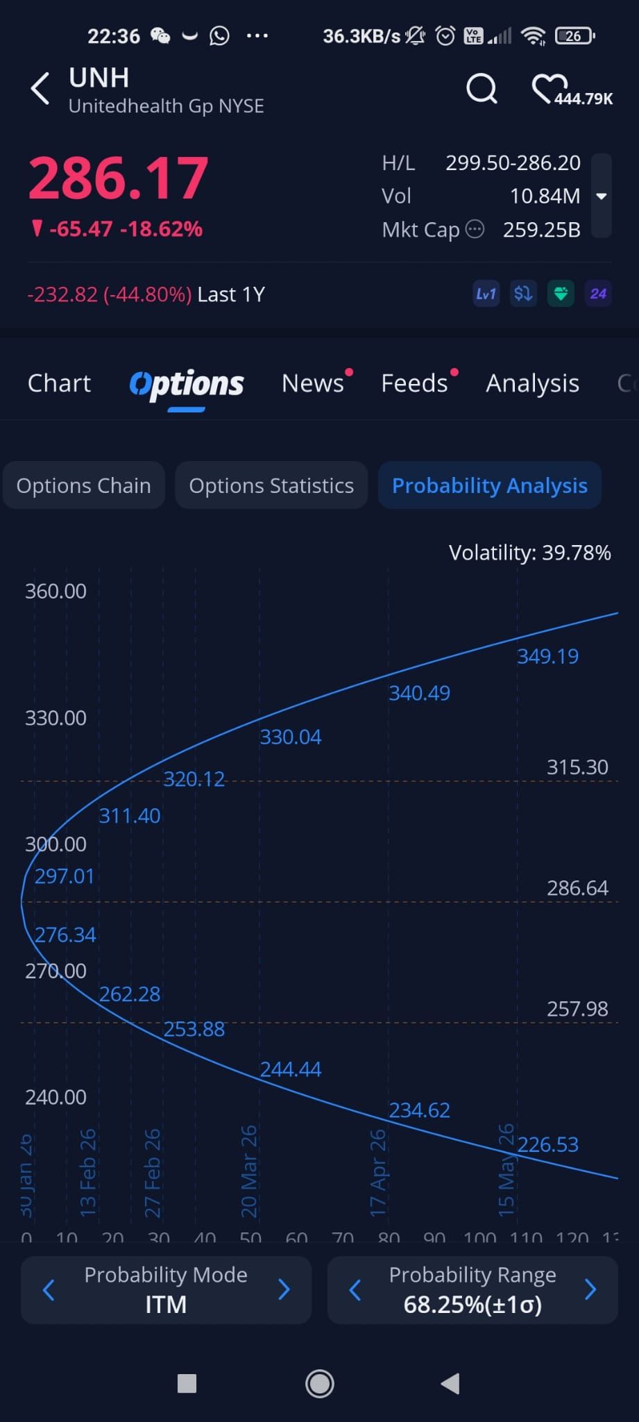Expand the quote details dropdown arrow

click(x=602, y=196)
